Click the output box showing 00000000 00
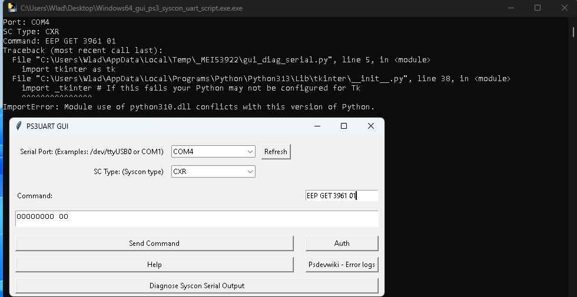Screen dimensions: 577x297 click(197, 219)
